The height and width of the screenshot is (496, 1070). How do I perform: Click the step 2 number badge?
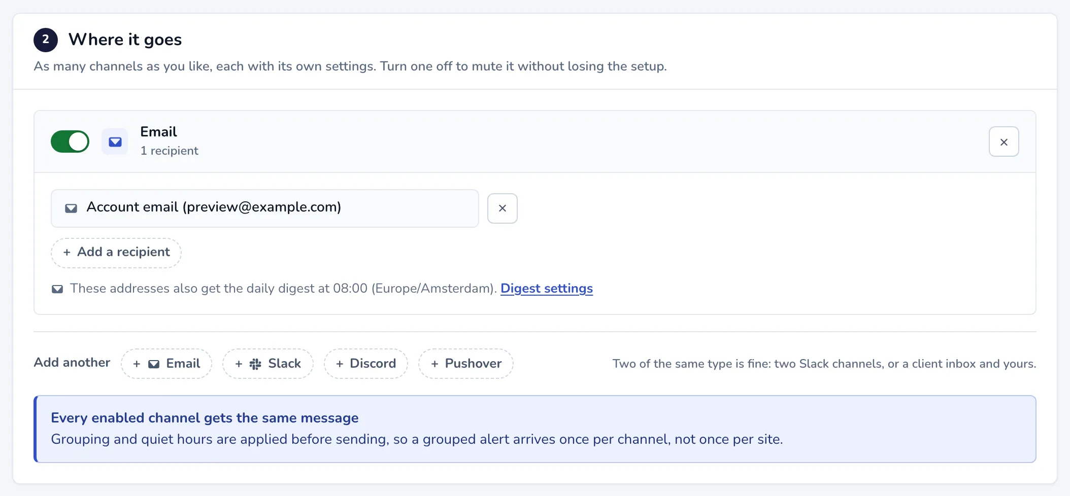tap(46, 40)
